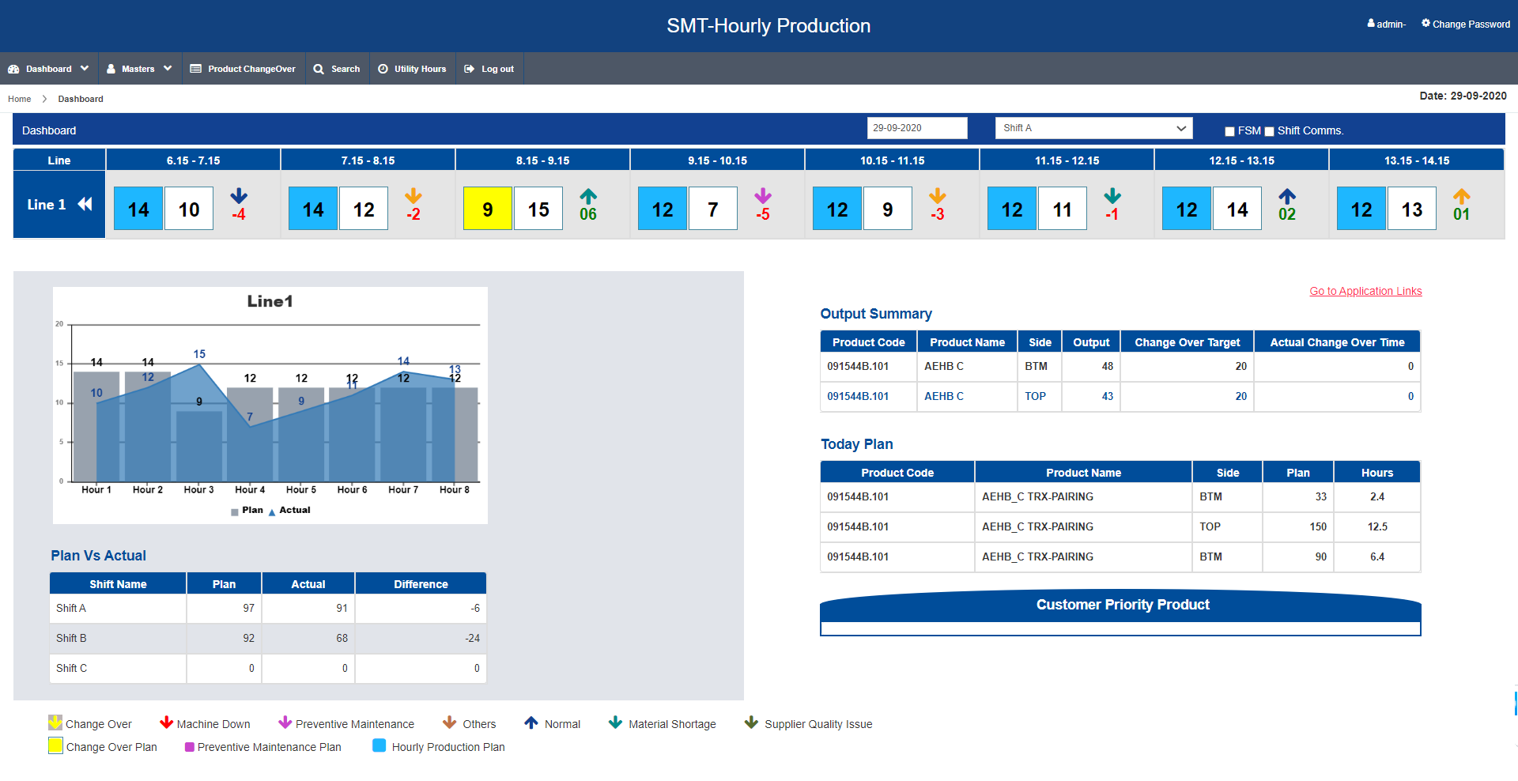Image resolution: width=1518 pixels, height=781 pixels.
Task: Click the teal up arrow showing 06
Action: coord(588,196)
